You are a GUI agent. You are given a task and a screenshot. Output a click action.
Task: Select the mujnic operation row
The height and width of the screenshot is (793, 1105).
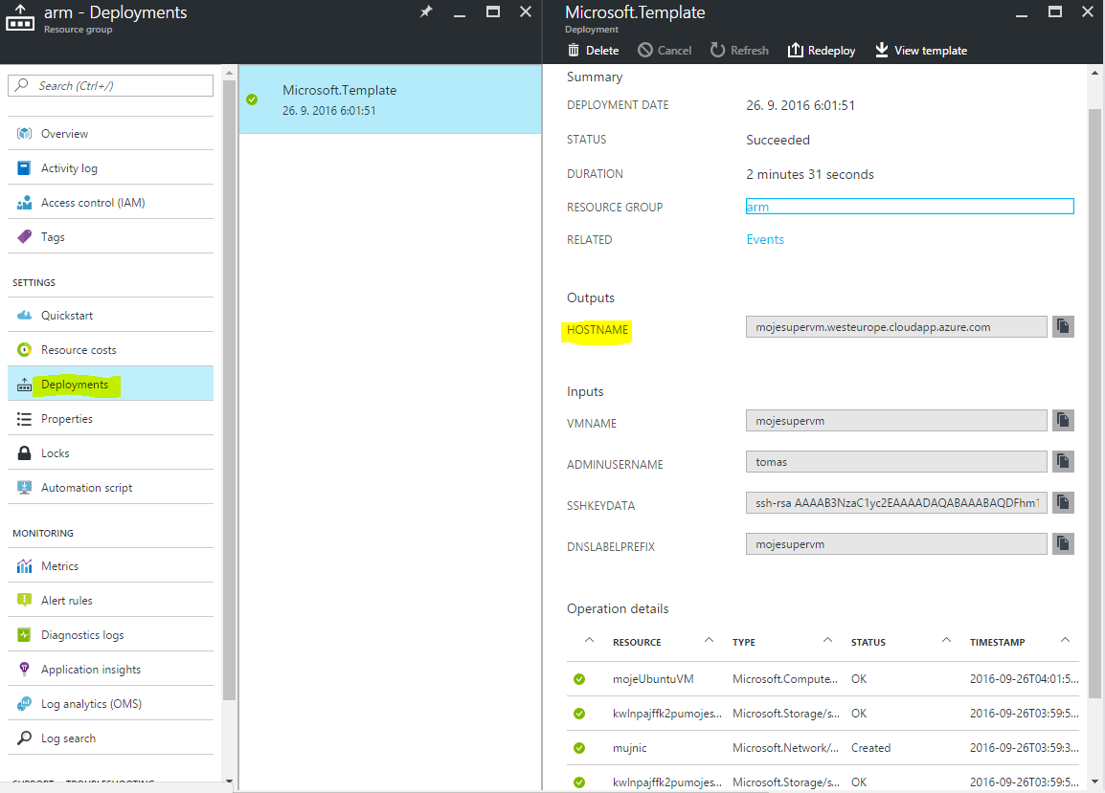(823, 748)
